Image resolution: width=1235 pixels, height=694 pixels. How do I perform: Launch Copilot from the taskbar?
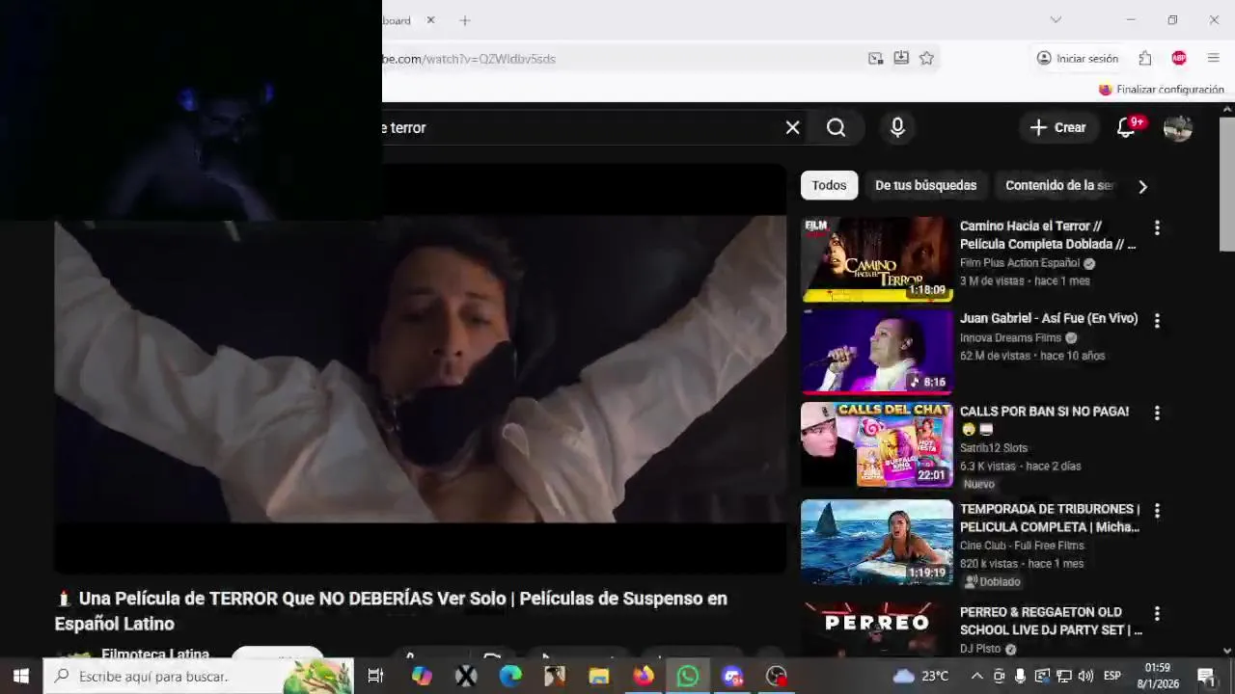click(x=422, y=676)
